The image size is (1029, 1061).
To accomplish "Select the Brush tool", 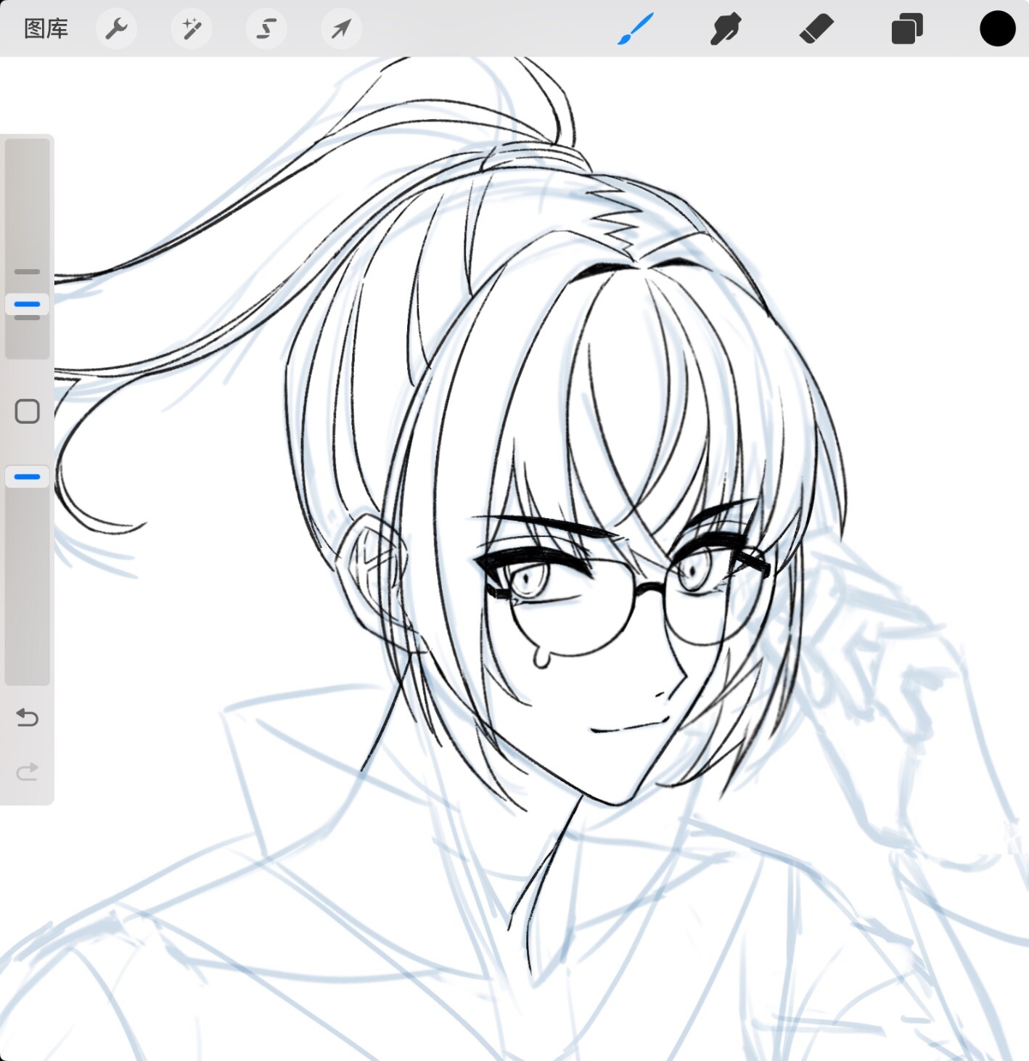I will (x=636, y=29).
